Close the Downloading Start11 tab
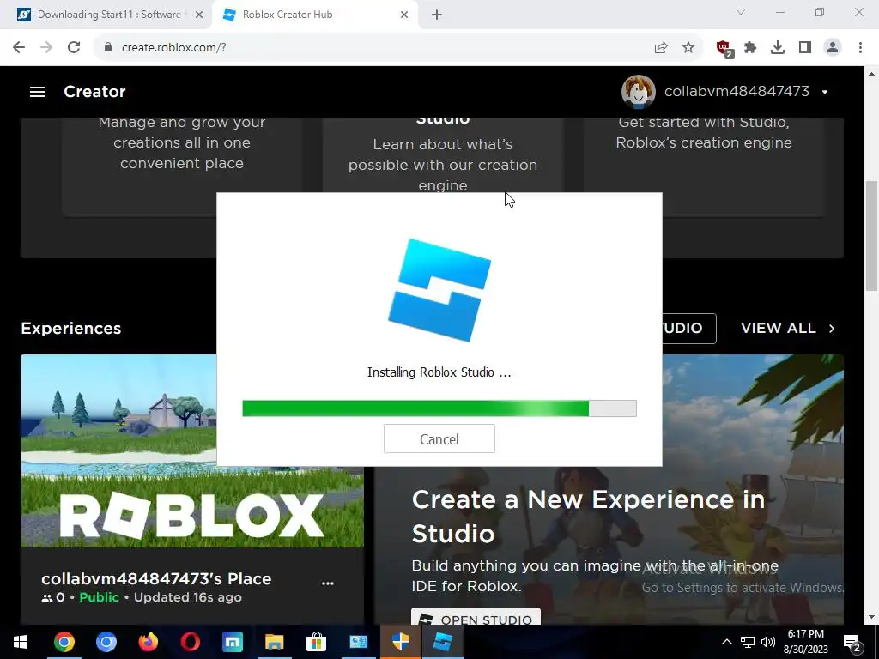 [199, 15]
